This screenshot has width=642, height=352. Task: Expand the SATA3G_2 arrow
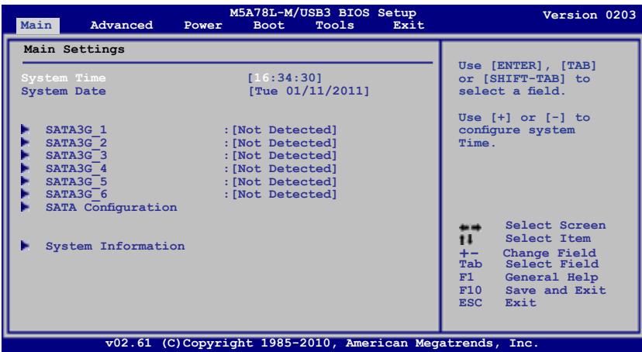(x=26, y=143)
